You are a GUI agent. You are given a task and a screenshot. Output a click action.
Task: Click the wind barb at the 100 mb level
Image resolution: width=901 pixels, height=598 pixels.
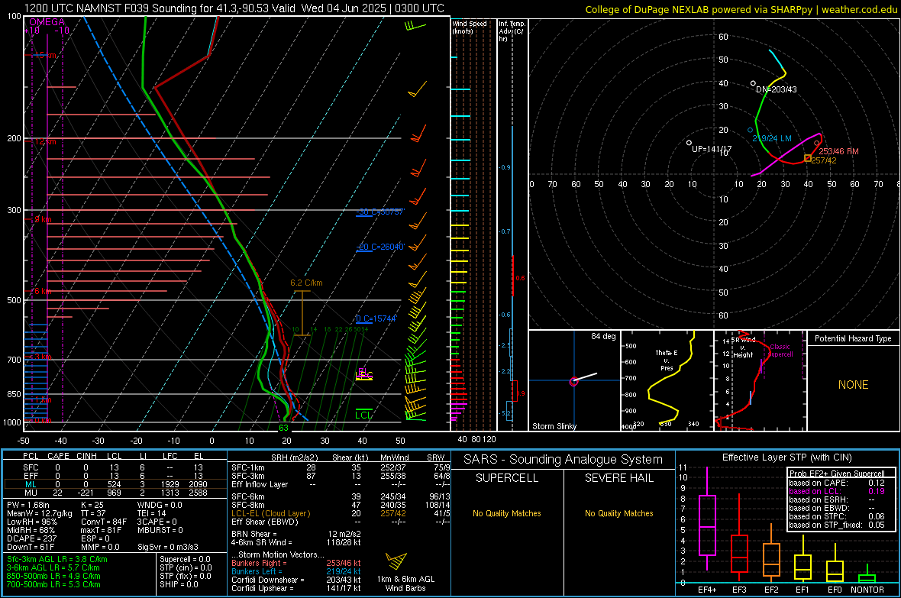coord(415,26)
